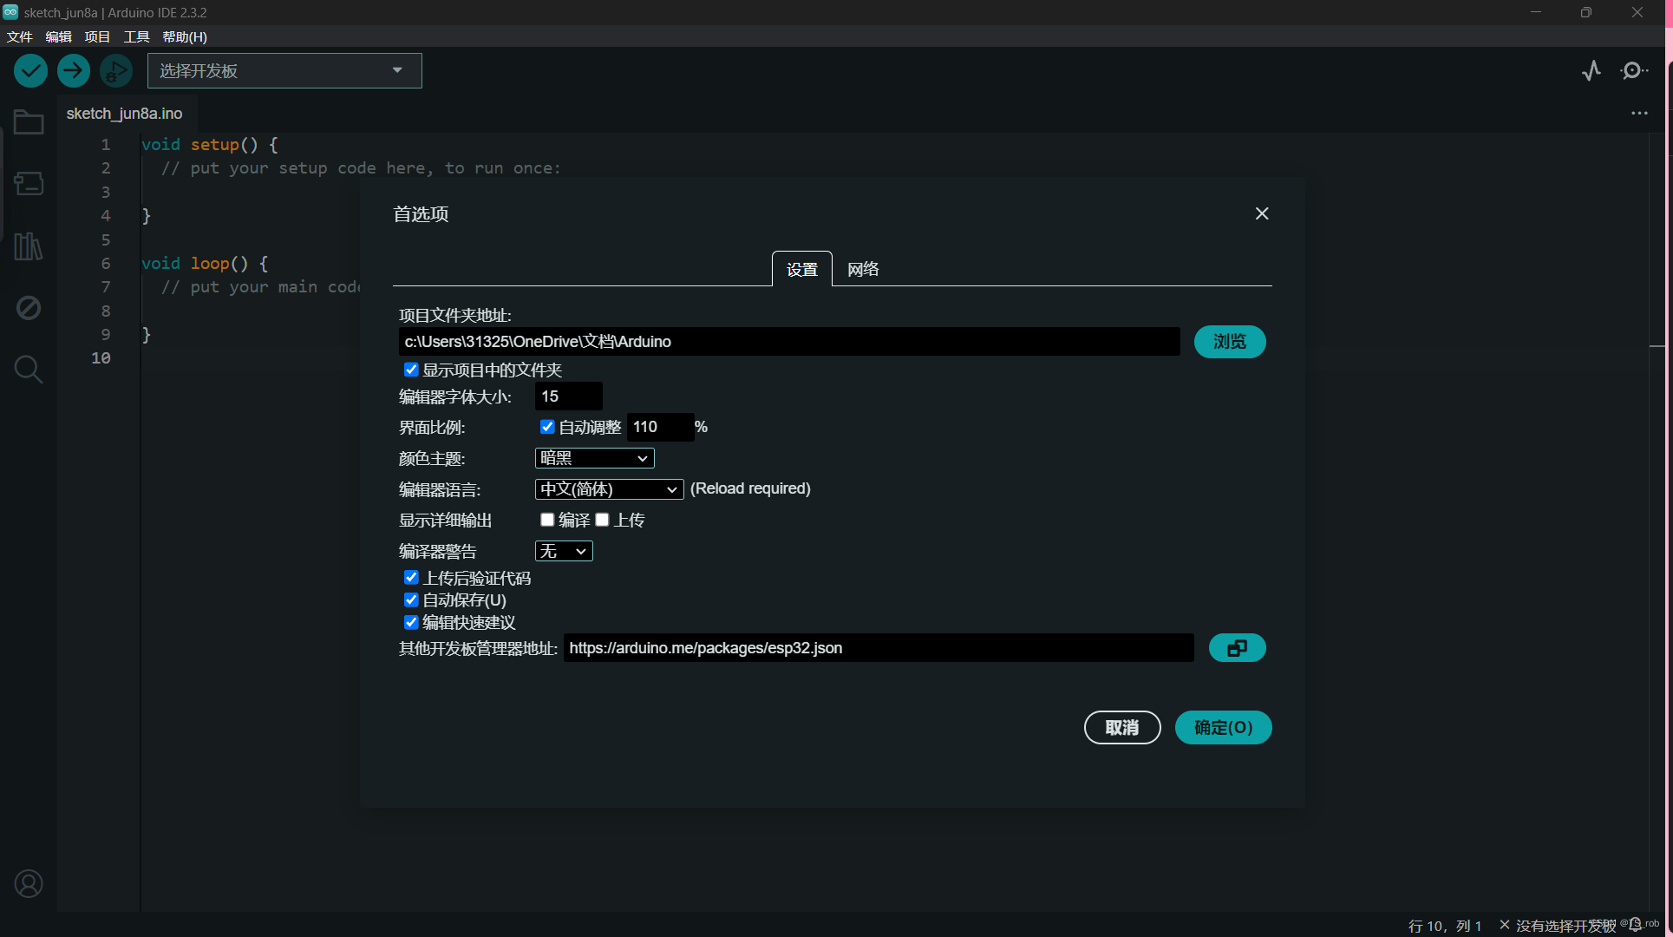The height and width of the screenshot is (937, 1673).
Task: Open Library Manager sidebar icon
Action: (28, 246)
